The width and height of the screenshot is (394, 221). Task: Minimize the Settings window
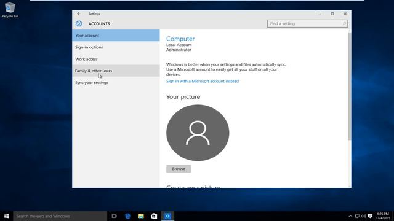click(320, 14)
